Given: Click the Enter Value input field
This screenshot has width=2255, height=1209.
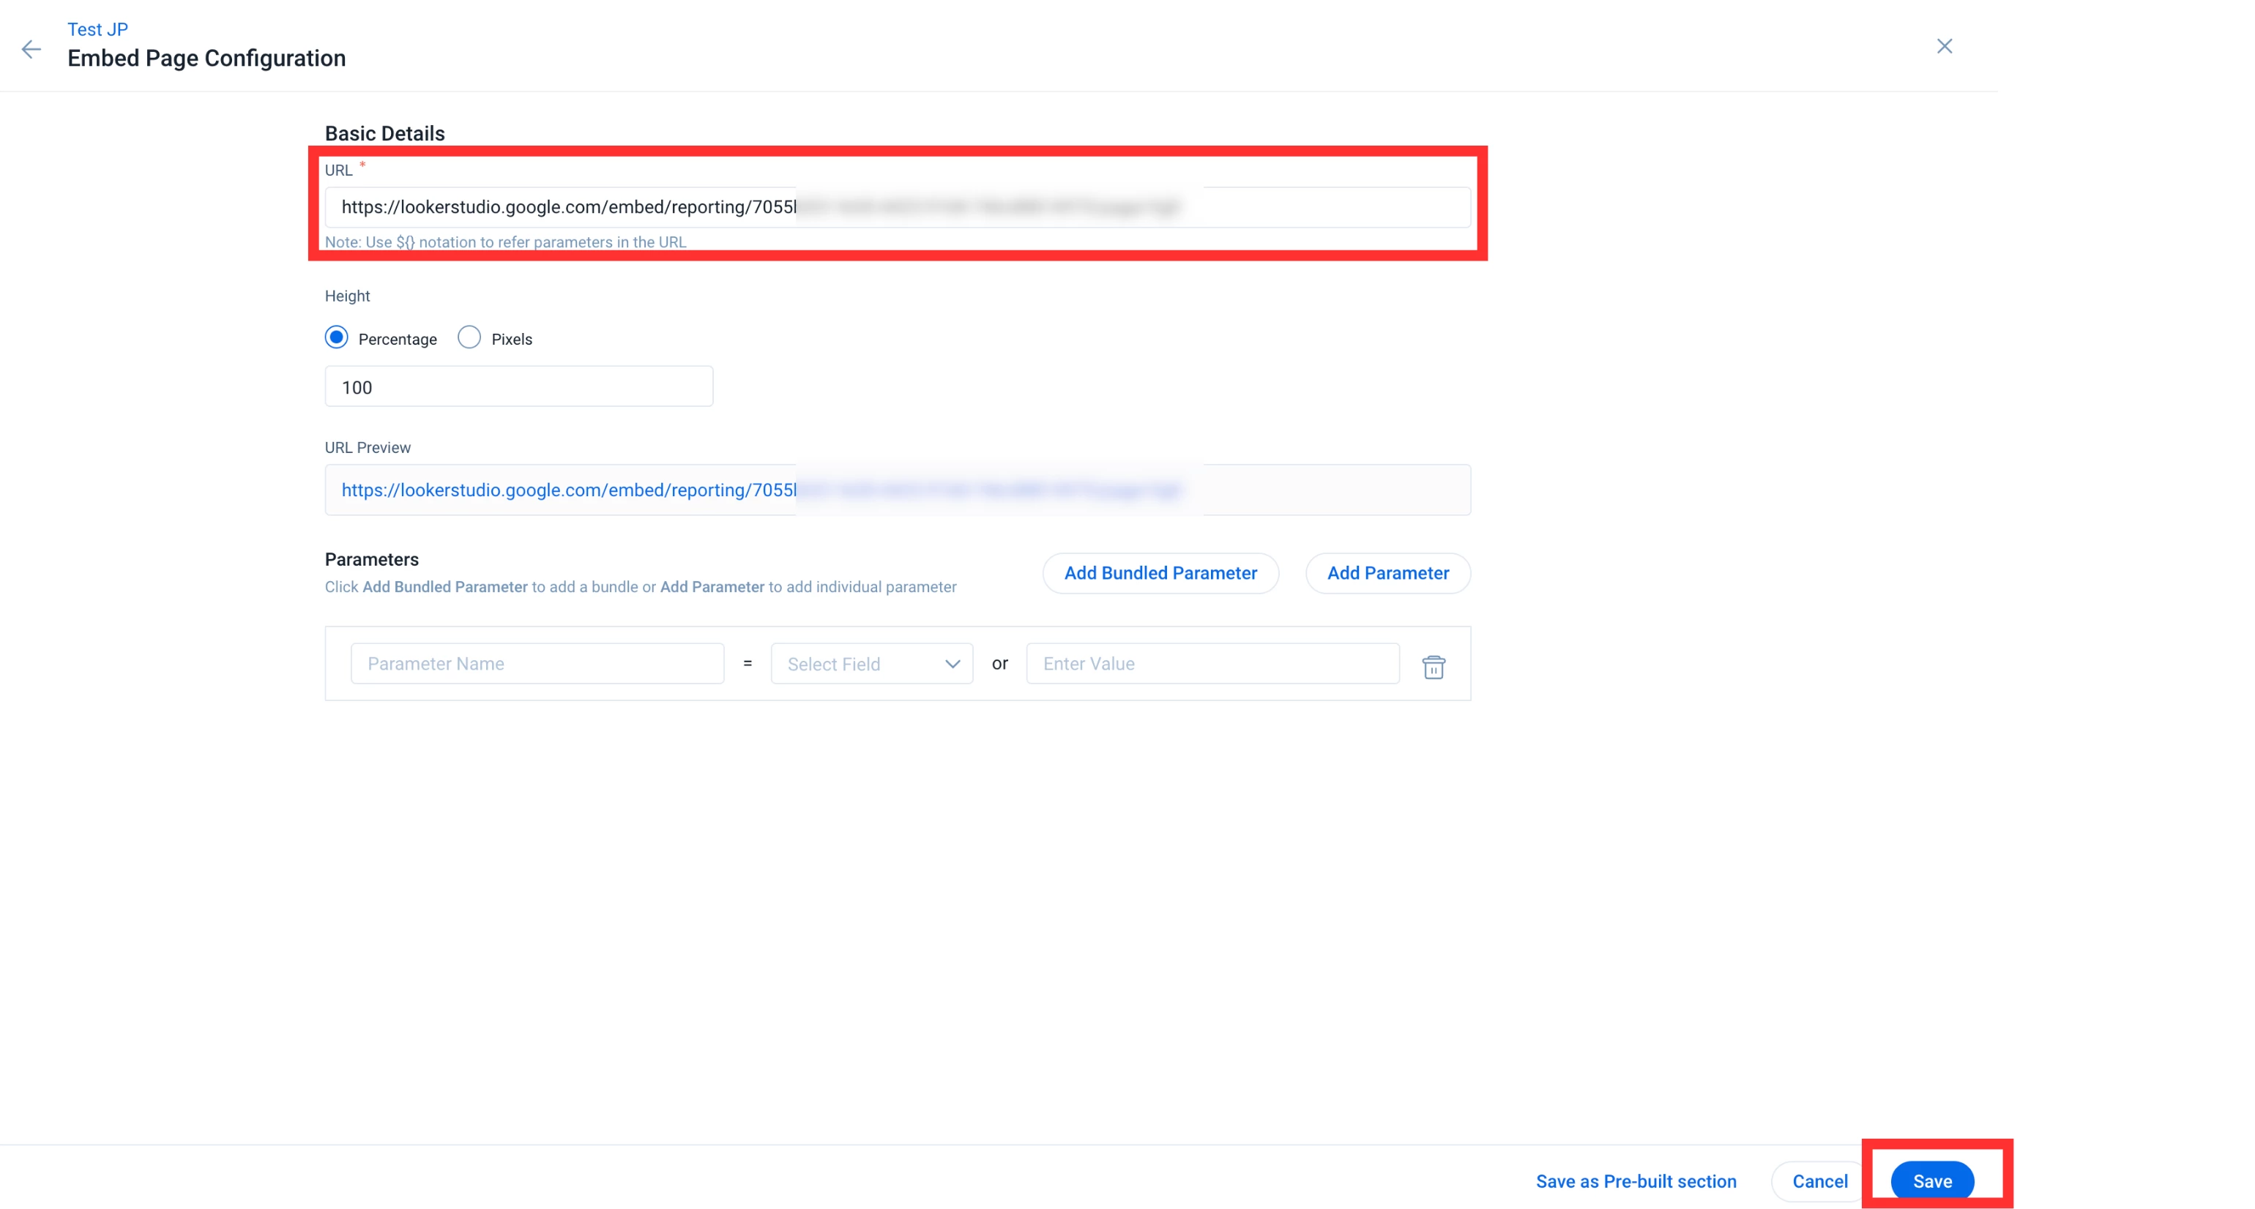Looking at the screenshot, I should click(x=1212, y=664).
